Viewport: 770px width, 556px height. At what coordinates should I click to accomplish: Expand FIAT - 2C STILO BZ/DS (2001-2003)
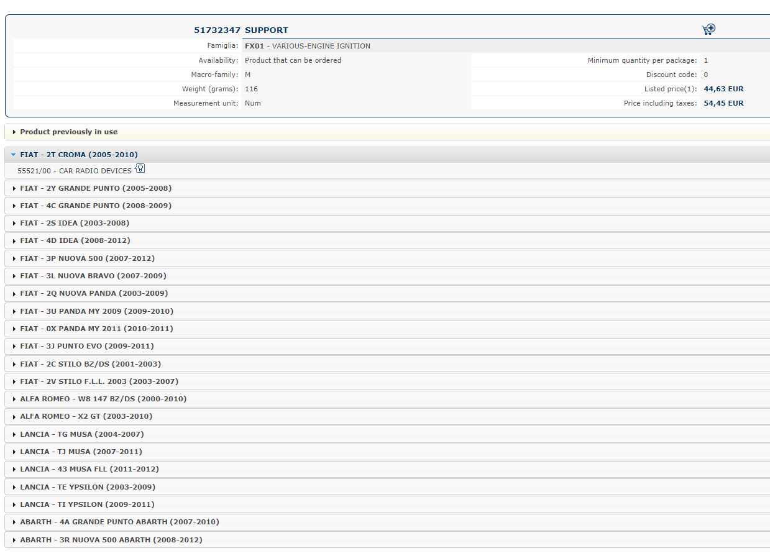[387, 364]
